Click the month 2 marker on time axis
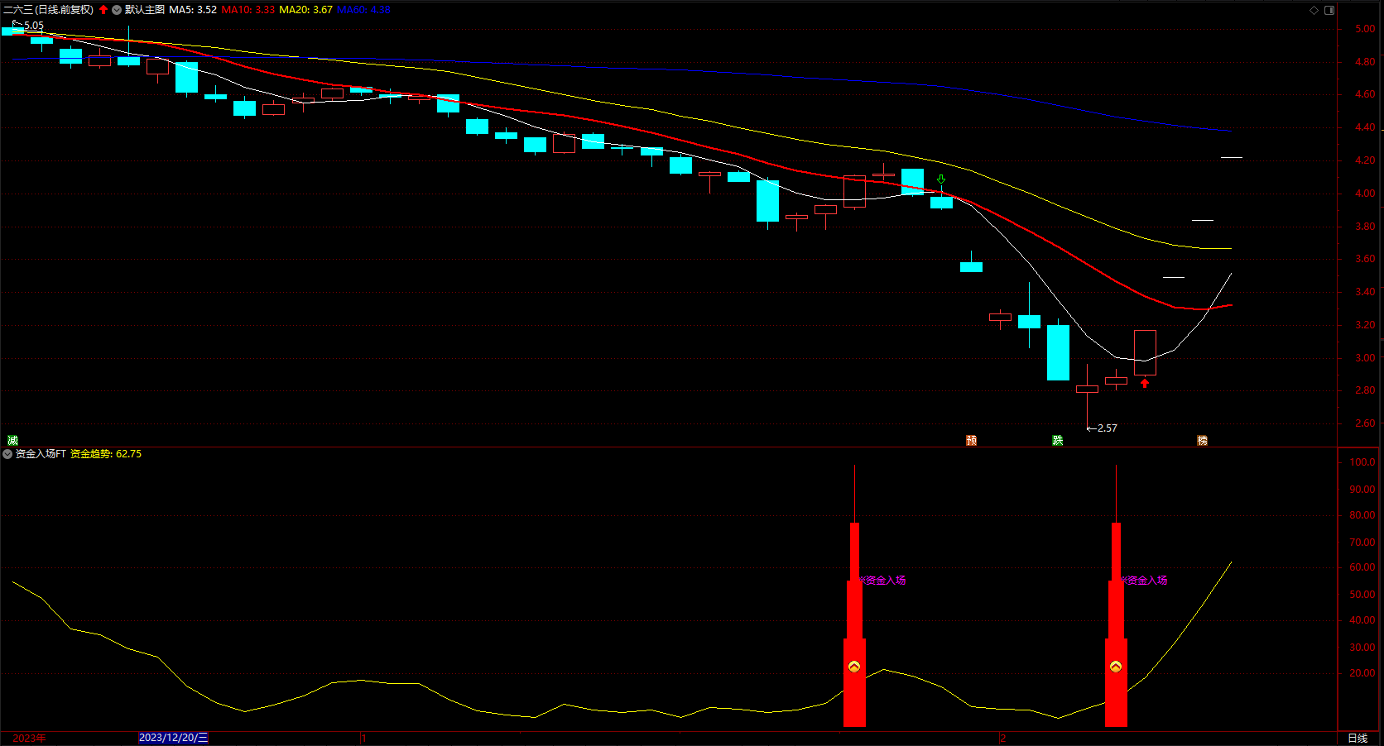 [1003, 738]
